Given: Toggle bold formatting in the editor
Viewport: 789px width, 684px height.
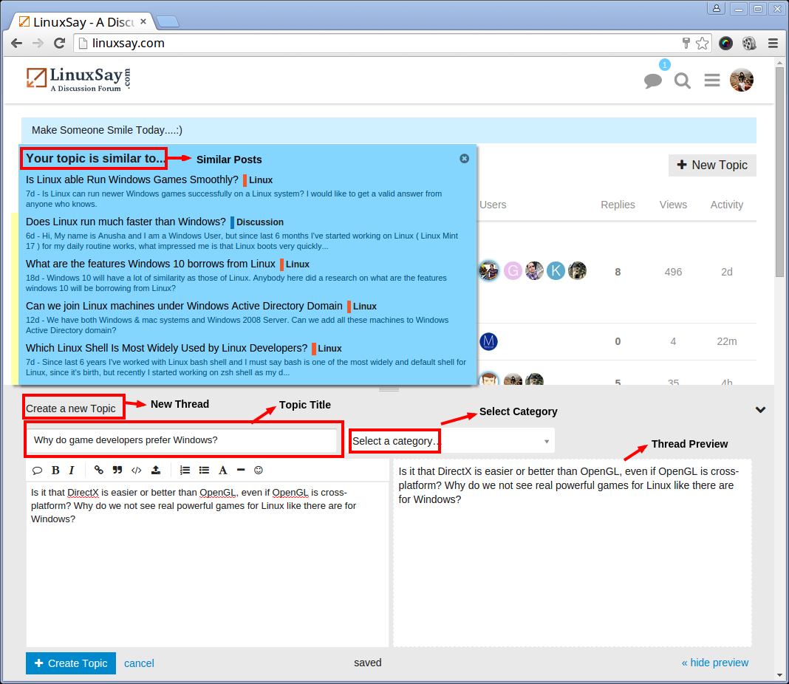Looking at the screenshot, I should [x=55, y=471].
